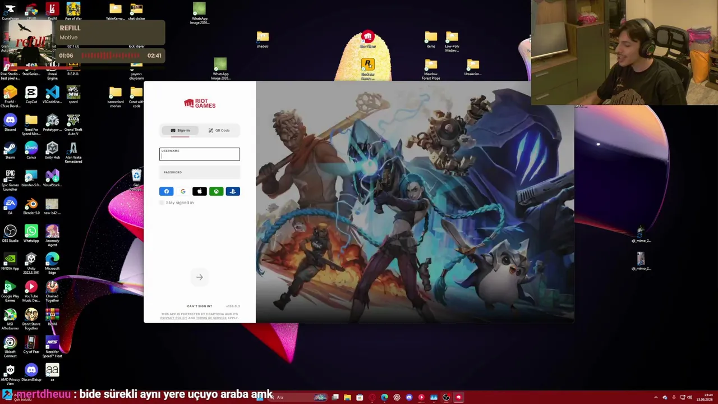
Task: Select the MSI Afterburner desktop icon
Action: pyautogui.click(x=10, y=318)
